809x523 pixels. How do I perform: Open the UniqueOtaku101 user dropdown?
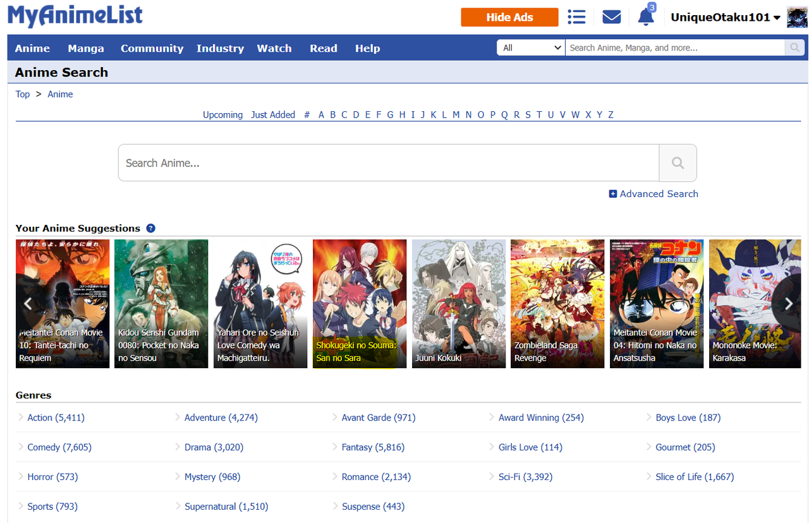(x=726, y=17)
